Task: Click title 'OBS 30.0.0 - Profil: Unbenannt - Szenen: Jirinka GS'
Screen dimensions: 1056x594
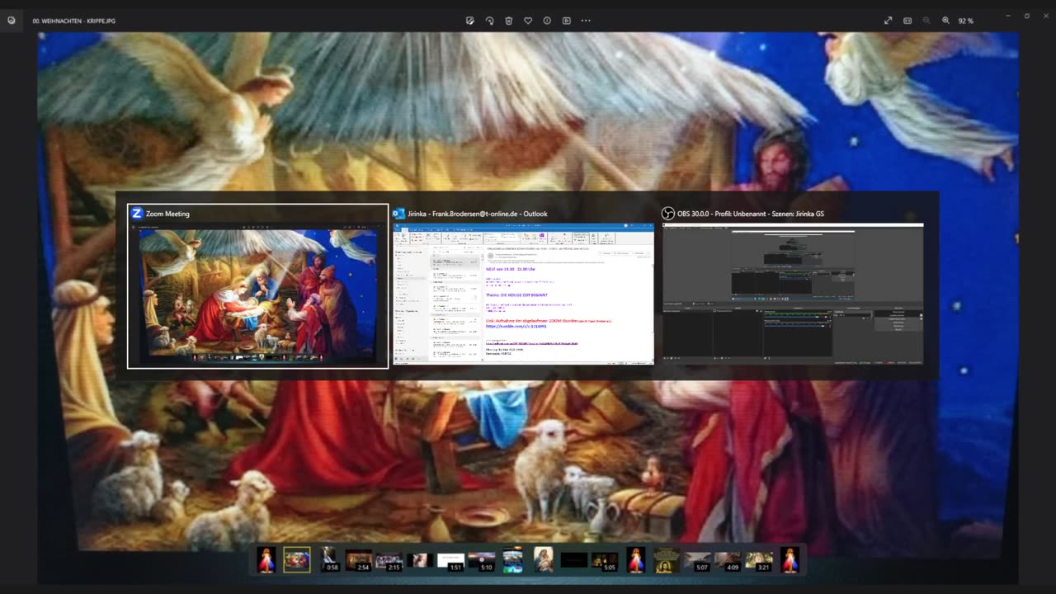Action: click(x=751, y=214)
